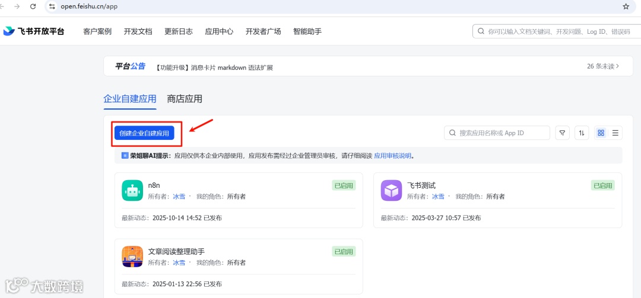Image resolution: width=641 pixels, height=298 pixels.
Task: Open 应用中心 in top navigation
Action: tap(219, 31)
